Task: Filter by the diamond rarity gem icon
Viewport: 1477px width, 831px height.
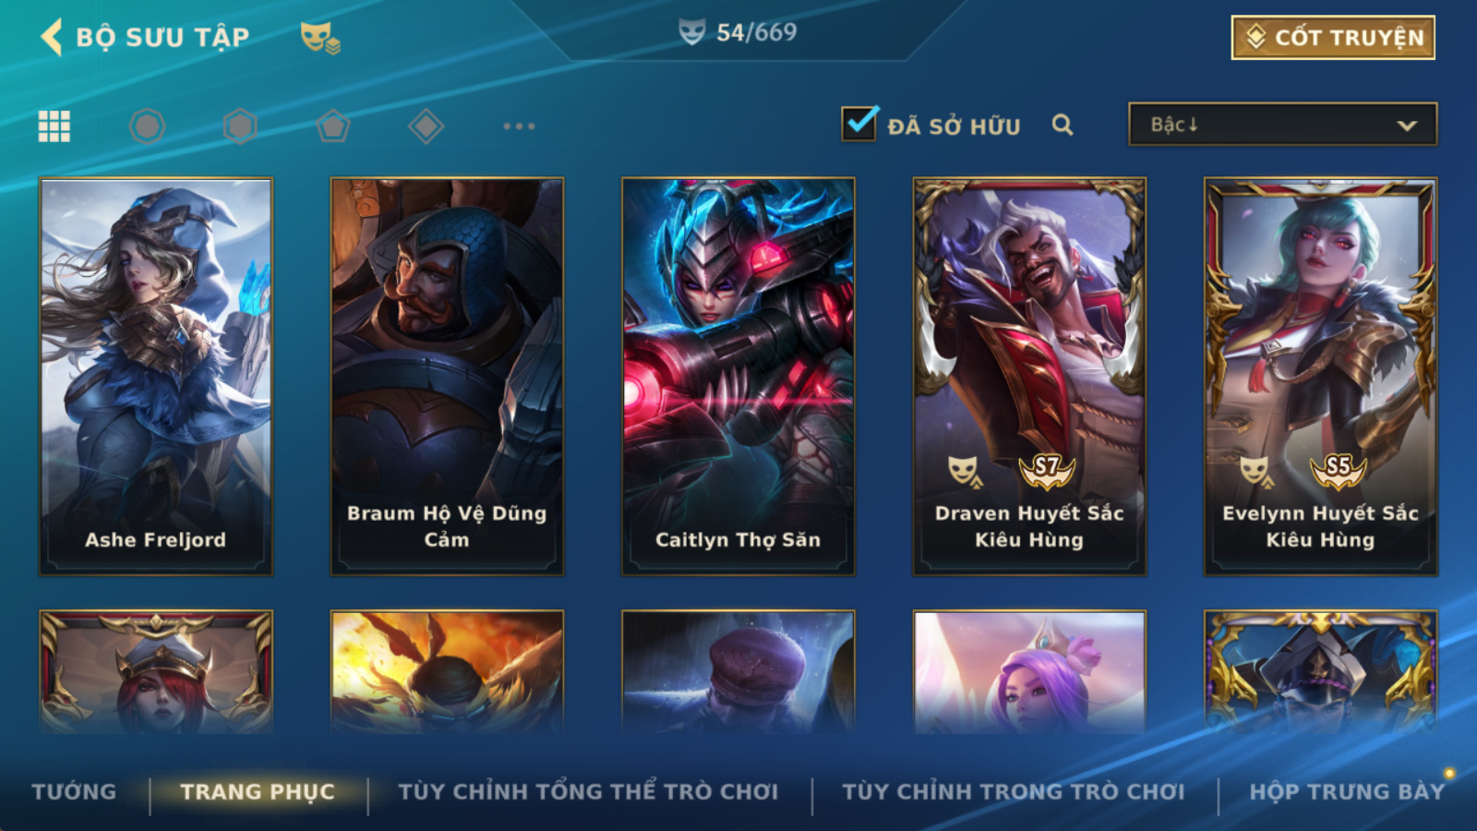Action: tap(426, 126)
